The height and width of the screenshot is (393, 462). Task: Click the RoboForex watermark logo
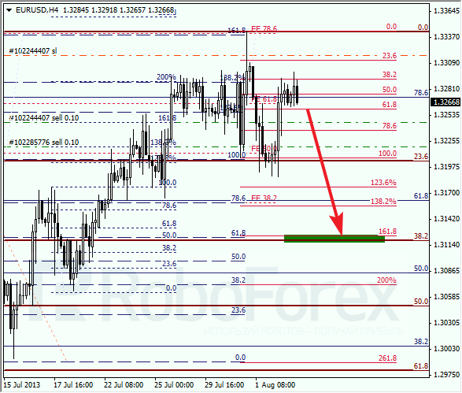point(216,292)
